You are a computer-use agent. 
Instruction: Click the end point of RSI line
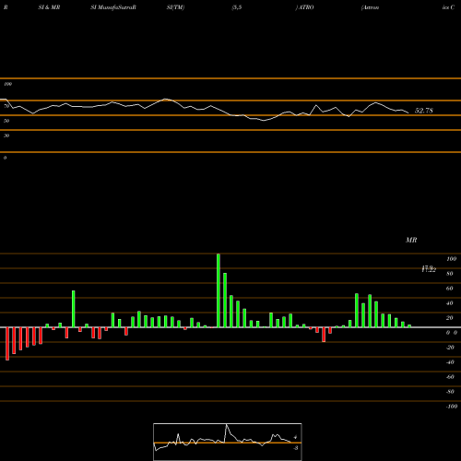click(408, 113)
